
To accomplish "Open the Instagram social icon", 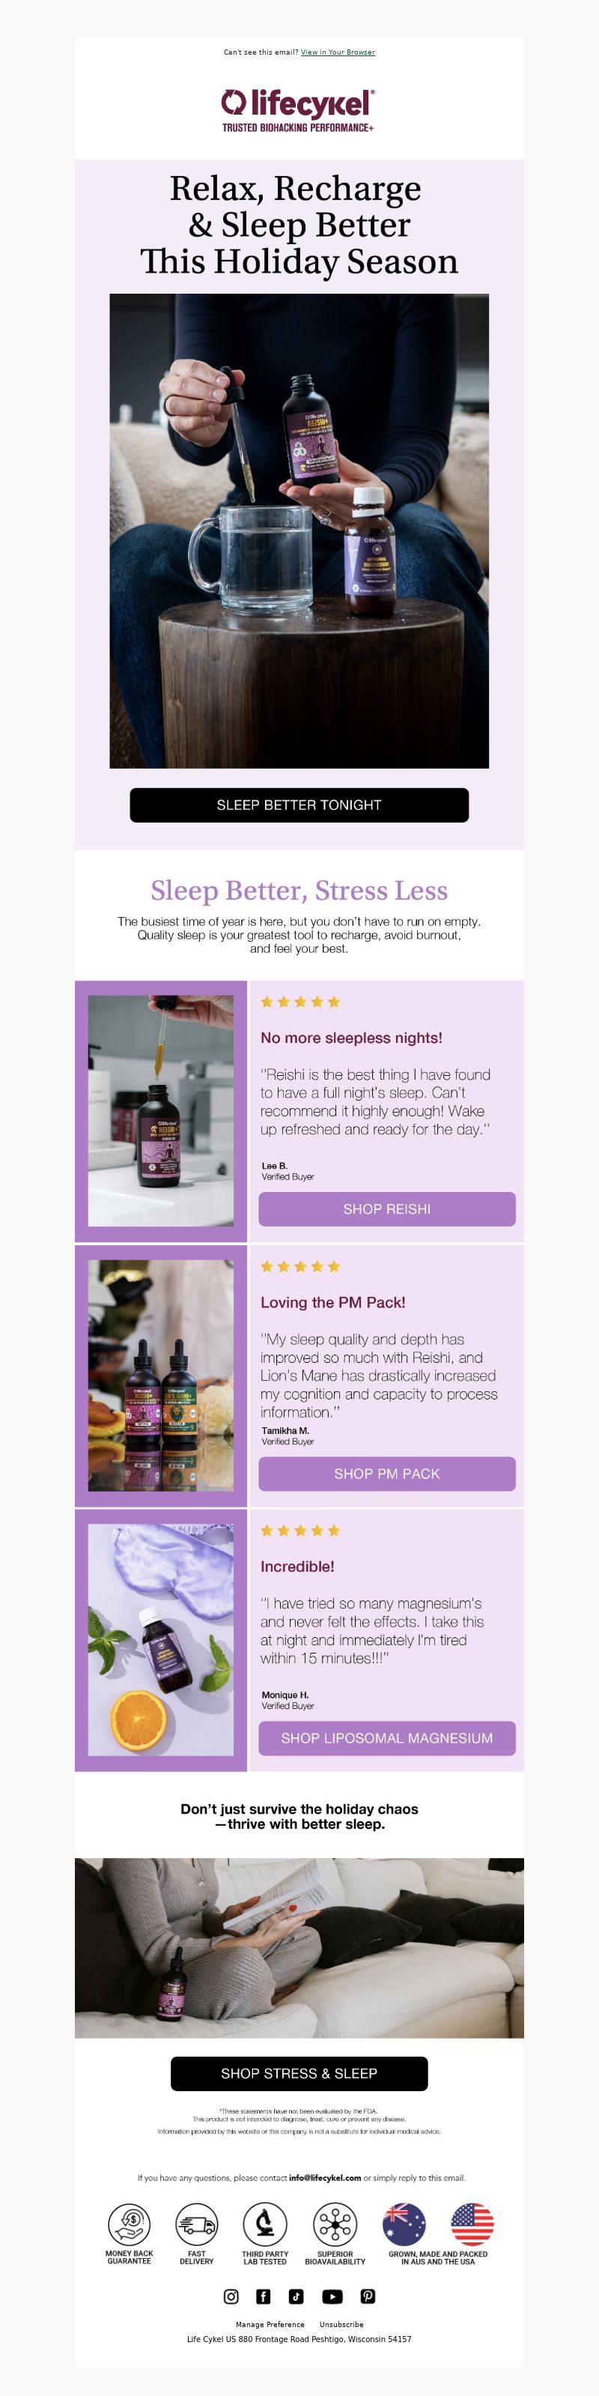I will pyautogui.click(x=231, y=2296).
